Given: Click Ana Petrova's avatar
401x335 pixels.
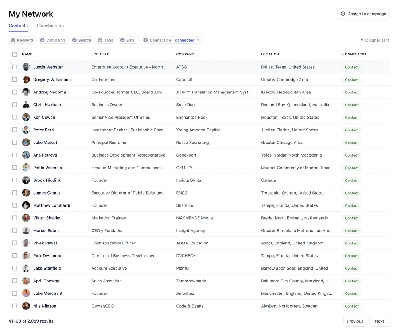Looking at the screenshot, I should pos(26,155).
